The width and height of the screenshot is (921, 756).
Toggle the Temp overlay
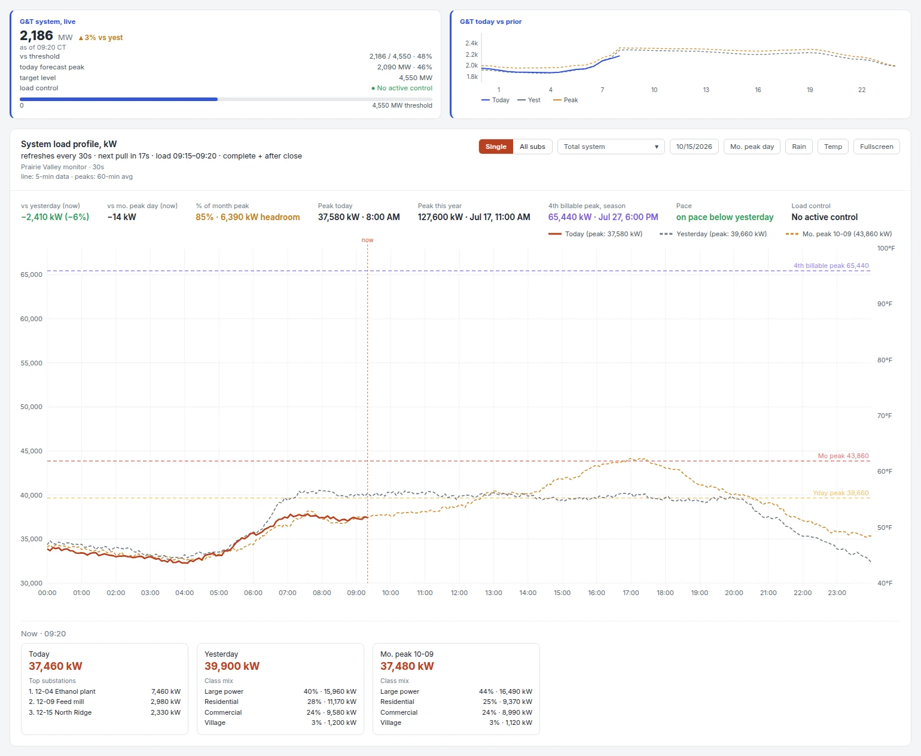pos(832,147)
